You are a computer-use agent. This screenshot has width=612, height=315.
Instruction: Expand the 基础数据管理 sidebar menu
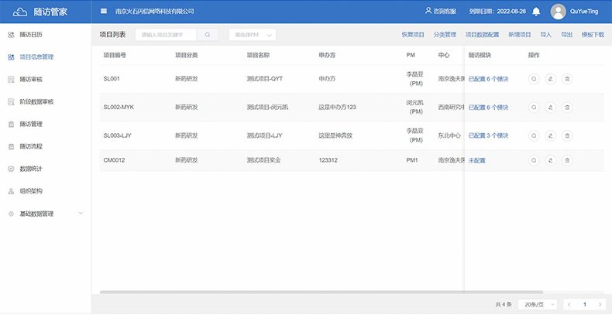[46, 214]
